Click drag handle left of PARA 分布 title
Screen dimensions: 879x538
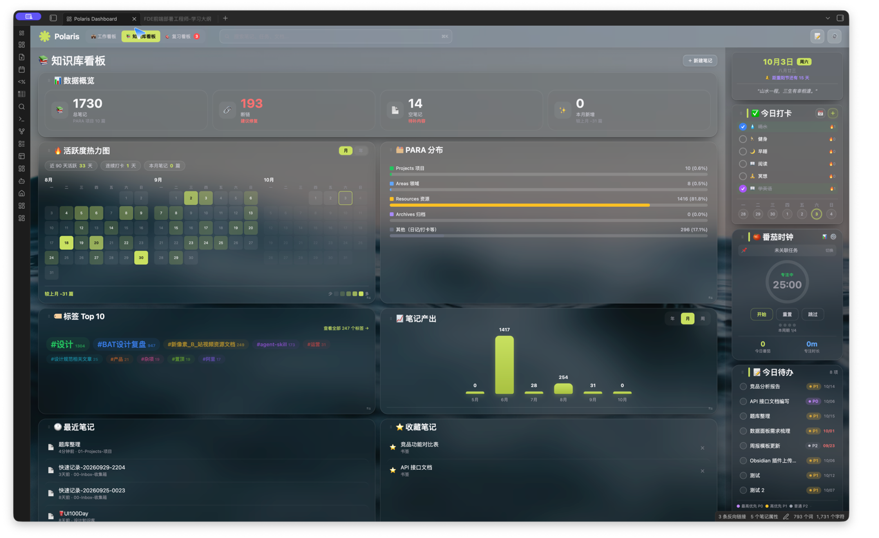click(391, 150)
